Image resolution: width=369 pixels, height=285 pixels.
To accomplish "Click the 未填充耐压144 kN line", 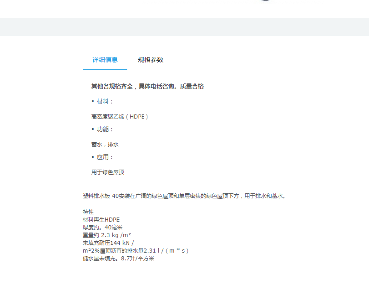I will point(108,243).
